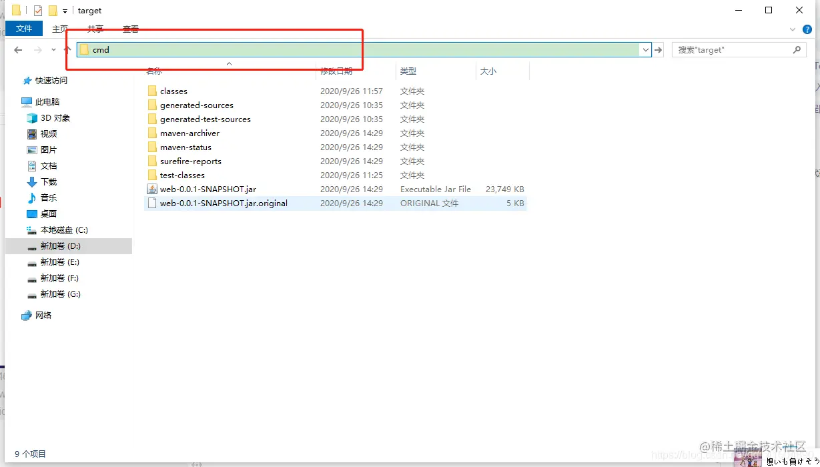The height and width of the screenshot is (467, 820).
Task: Open 新加卷 (F:) drive
Action: point(59,278)
